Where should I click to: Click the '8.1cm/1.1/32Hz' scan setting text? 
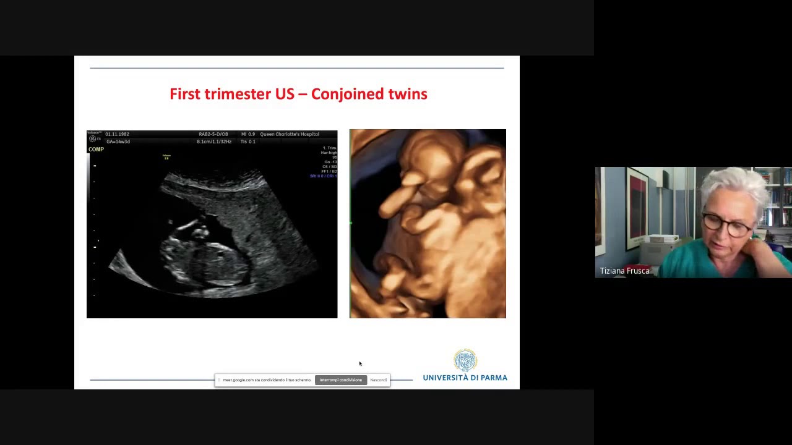[214, 142]
